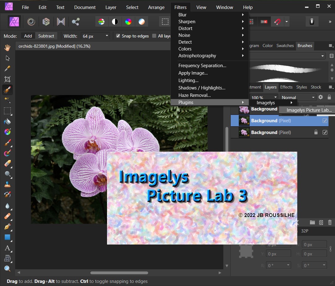Open the shear (S) field dropdown
335x286 pixels.
click(324, 265)
